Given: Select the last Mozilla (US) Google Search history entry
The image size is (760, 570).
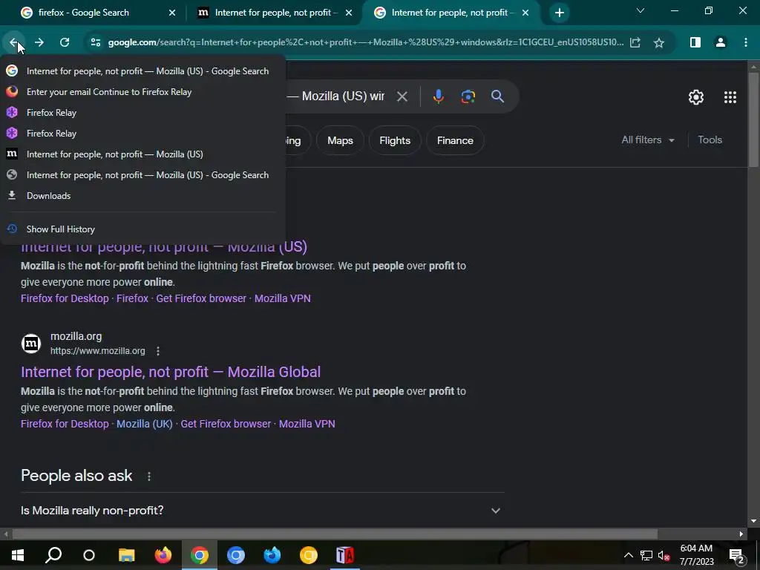Looking at the screenshot, I should tap(143, 175).
